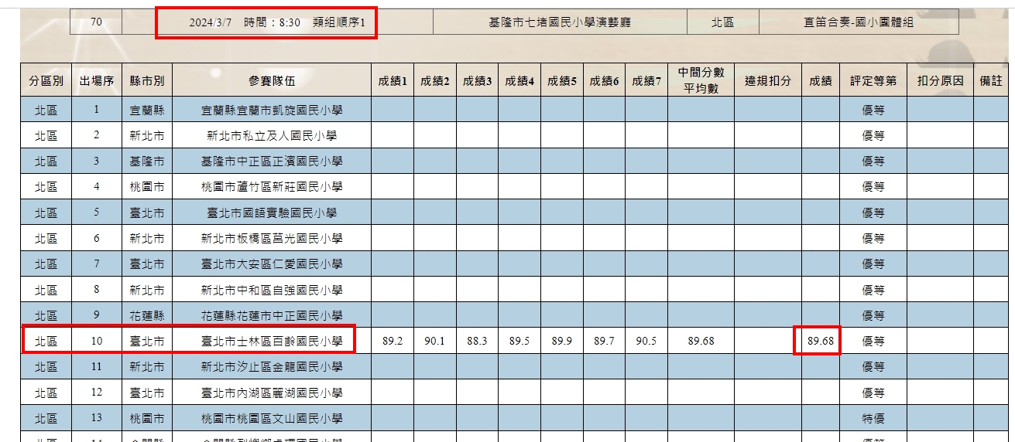Image resolution: width=1015 pixels, height=442 pixels.
Task: Select team 新北市中和區自強國民小學
Action: 272,290
